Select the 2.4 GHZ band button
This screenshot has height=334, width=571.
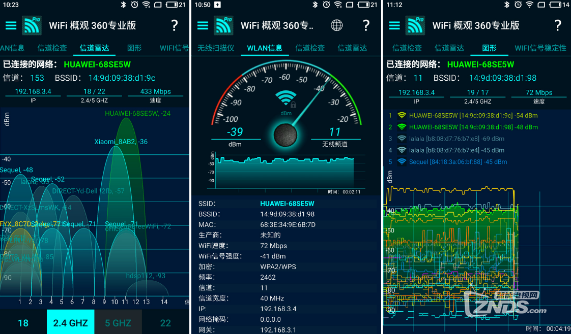(x=71, y=322)
